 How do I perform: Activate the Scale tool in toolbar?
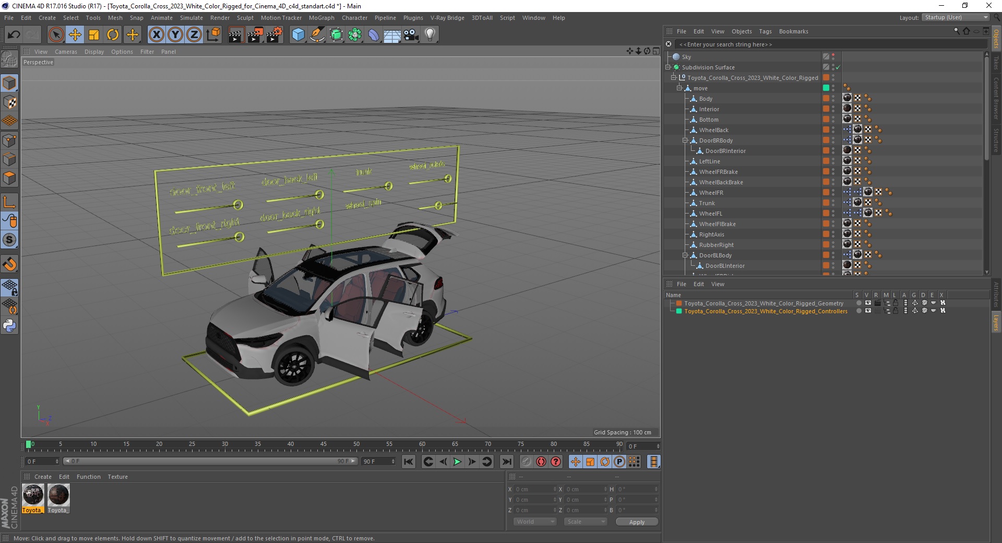click(x=94, y=35)
